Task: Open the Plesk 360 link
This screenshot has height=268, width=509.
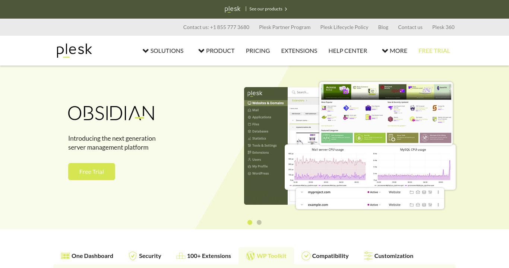Action: pyautogui.click(x=443, y=27)
